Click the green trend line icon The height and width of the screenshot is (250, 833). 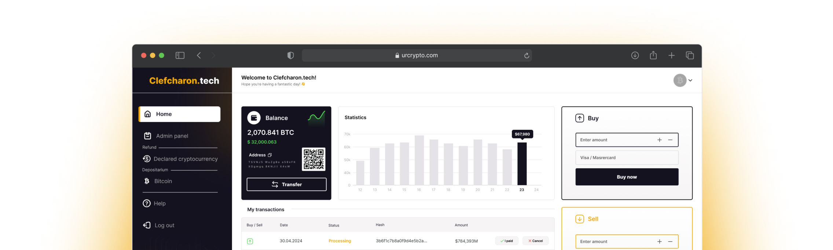coord(316,117)
